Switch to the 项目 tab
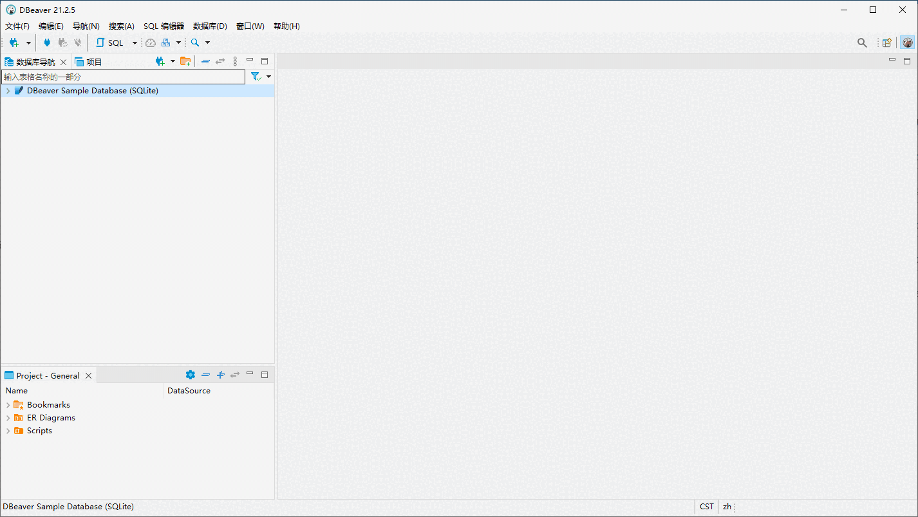 89,62
